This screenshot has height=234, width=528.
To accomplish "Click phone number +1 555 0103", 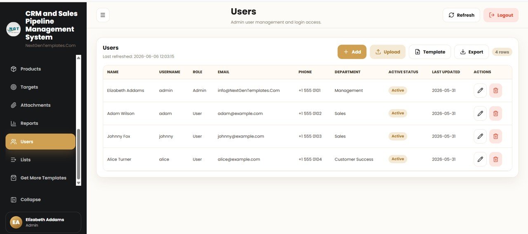I will 310,136.
